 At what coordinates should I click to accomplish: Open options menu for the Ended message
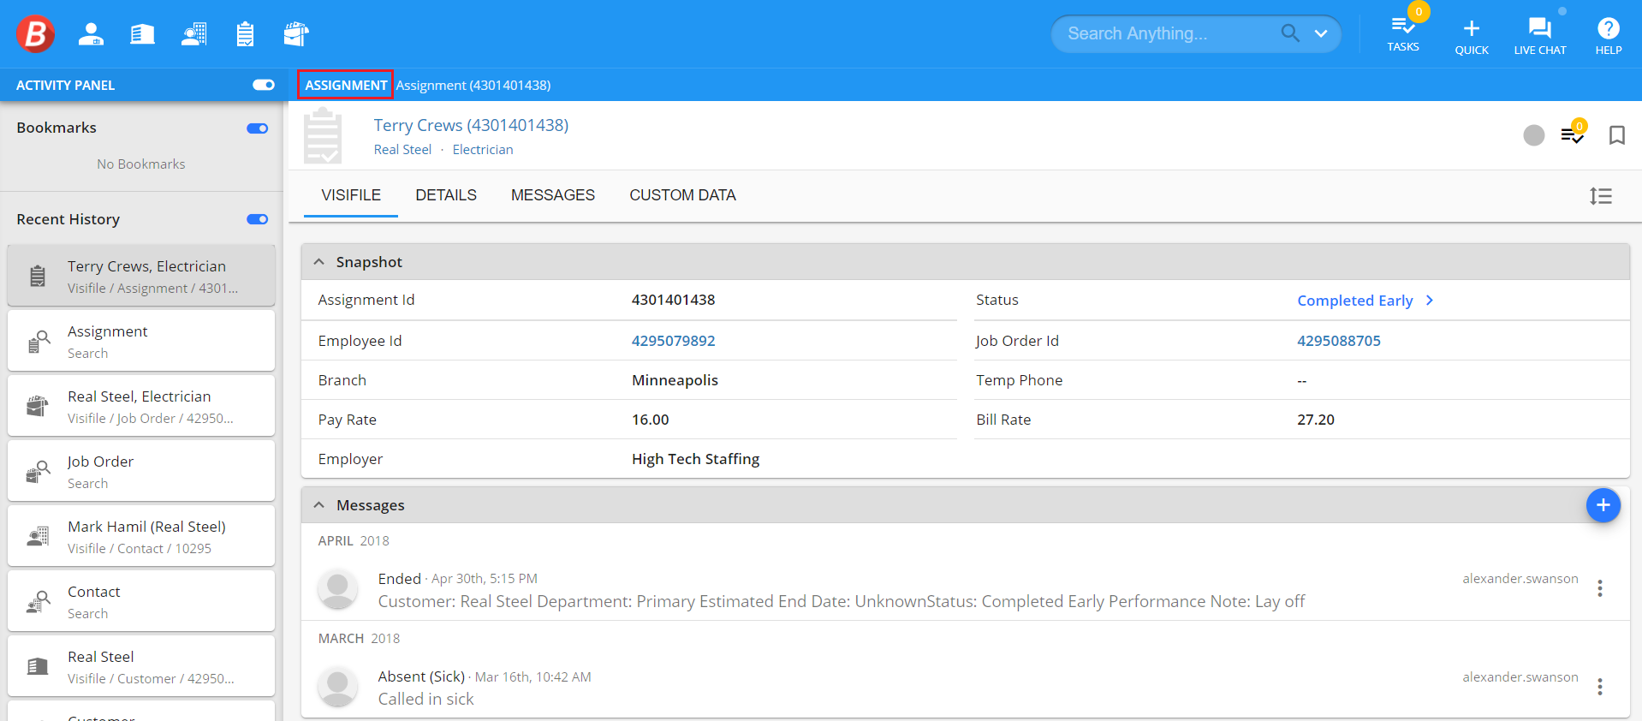point(1600,588)
